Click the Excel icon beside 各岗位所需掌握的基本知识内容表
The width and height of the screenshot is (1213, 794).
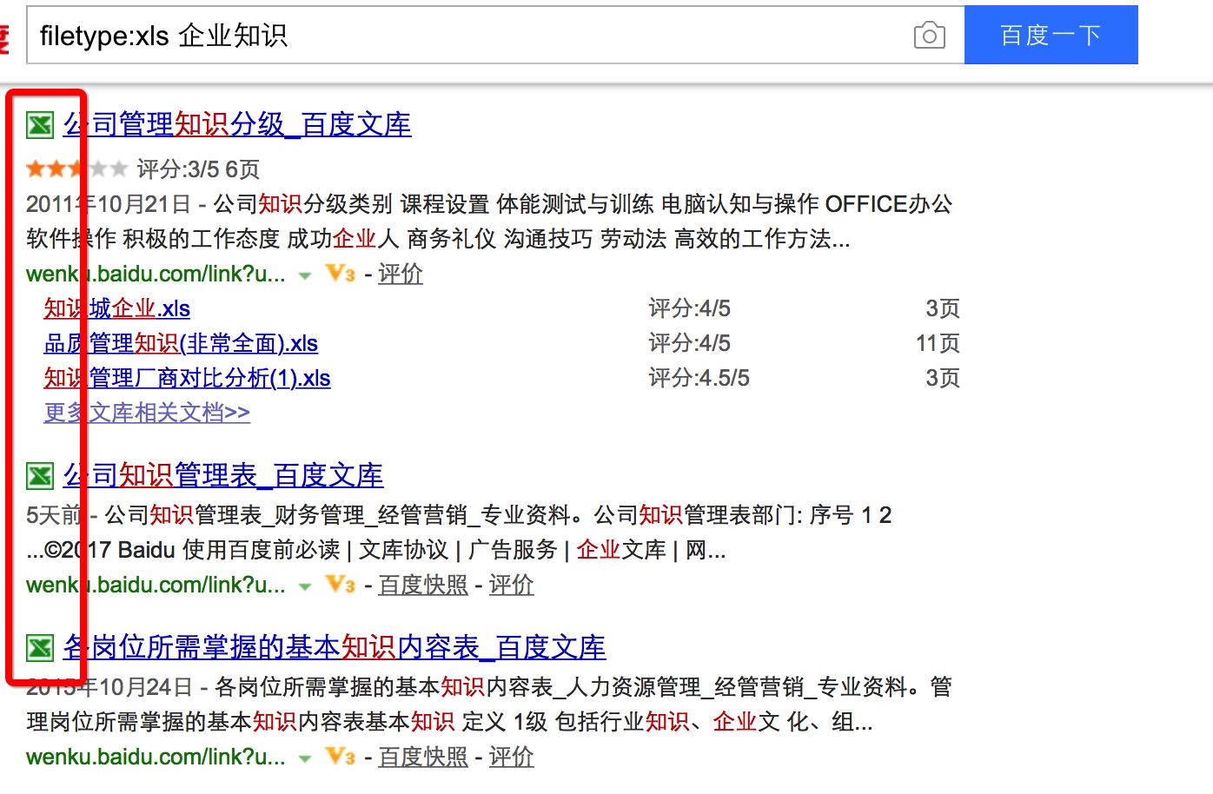click(38, 648)
